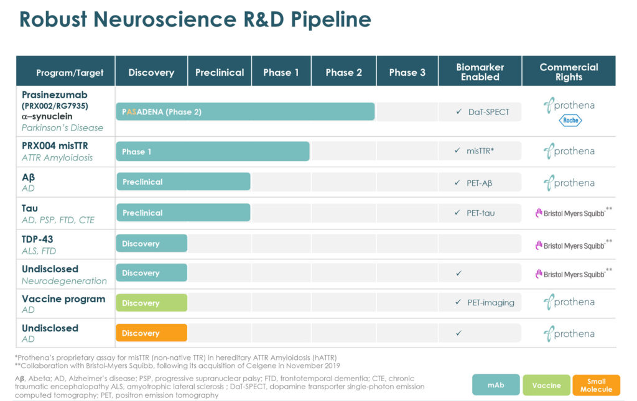Click the PET-imaging checkmark

point(458,302)
